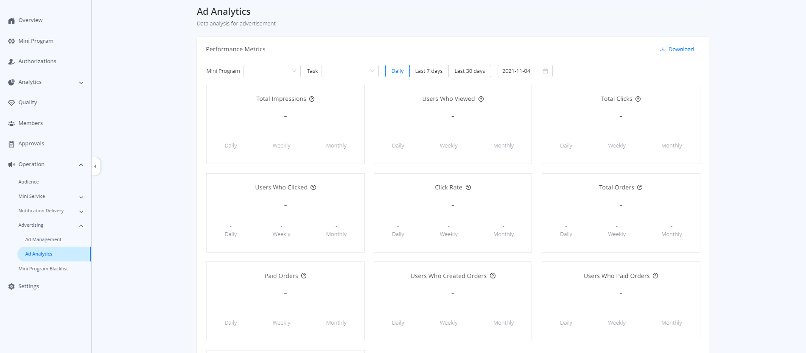Open calendar icon in date field

pyautogui.click(x=545, y=71)
